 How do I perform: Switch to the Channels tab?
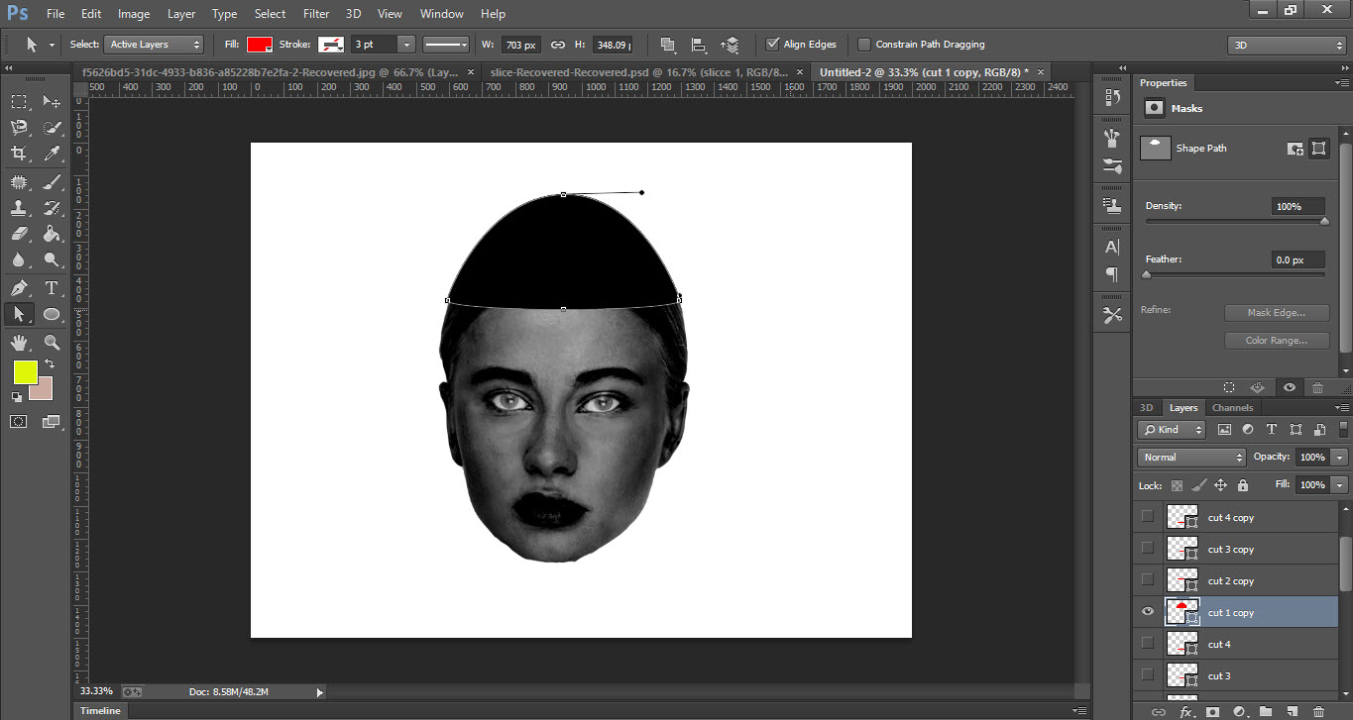1232,408
